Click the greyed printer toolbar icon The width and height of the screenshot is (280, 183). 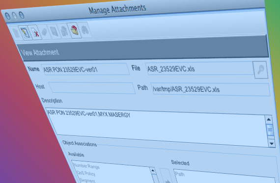64,31
